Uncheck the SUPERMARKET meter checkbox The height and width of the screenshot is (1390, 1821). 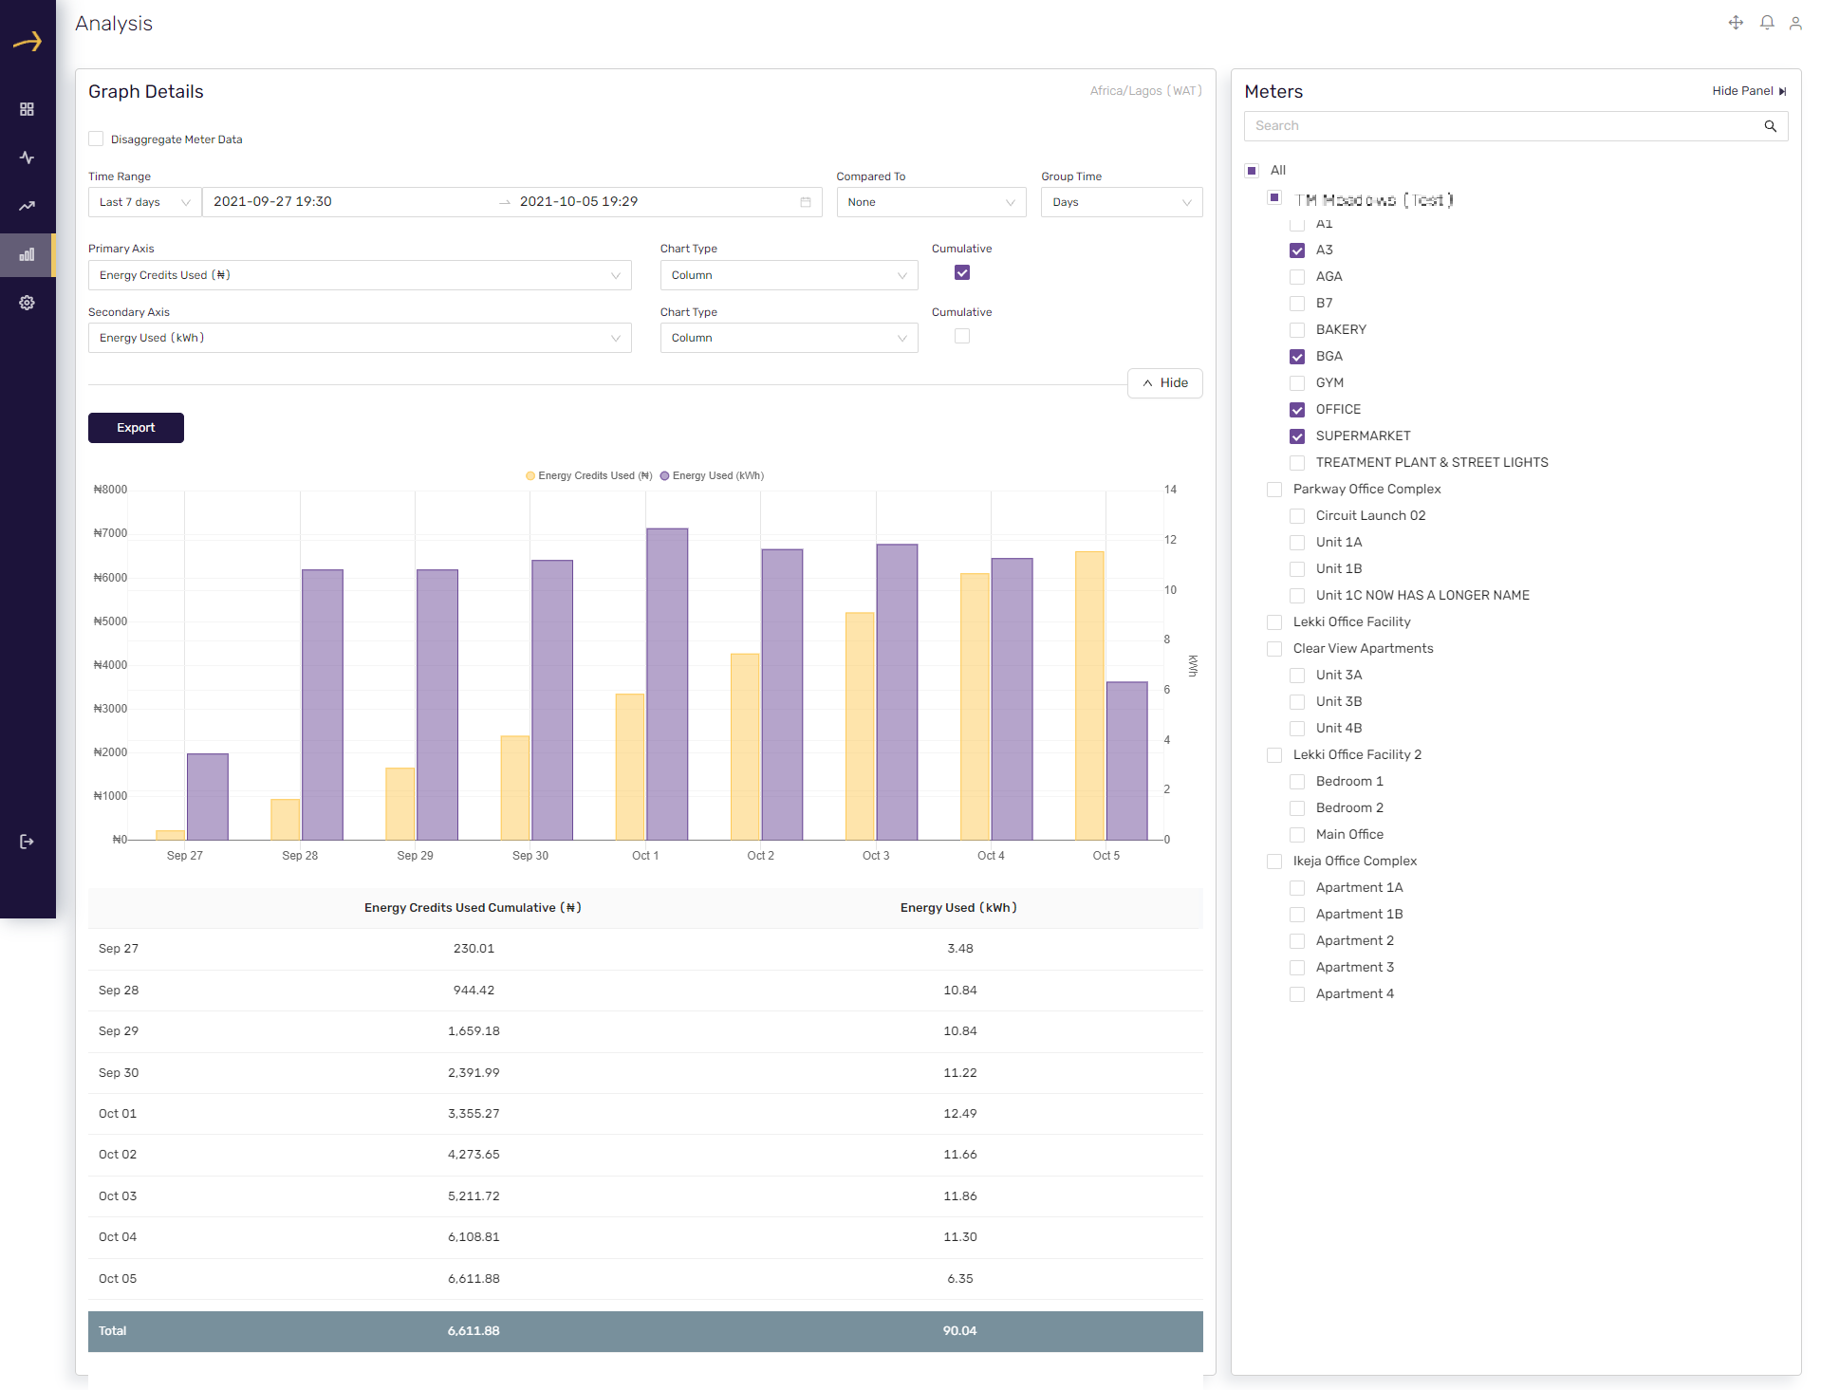tap(1297, 436)
